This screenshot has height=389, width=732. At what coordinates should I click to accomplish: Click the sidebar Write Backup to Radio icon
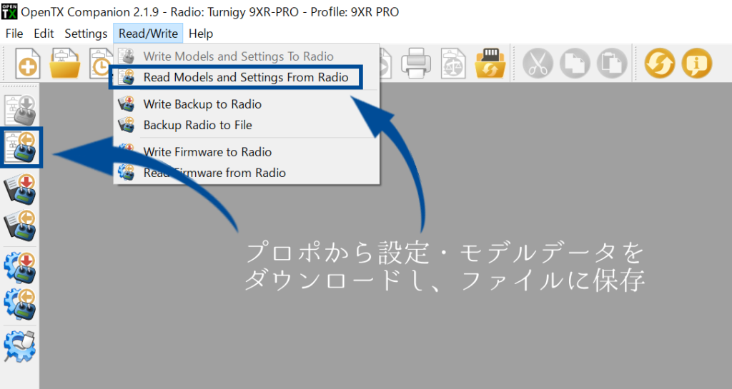point(21,188)
